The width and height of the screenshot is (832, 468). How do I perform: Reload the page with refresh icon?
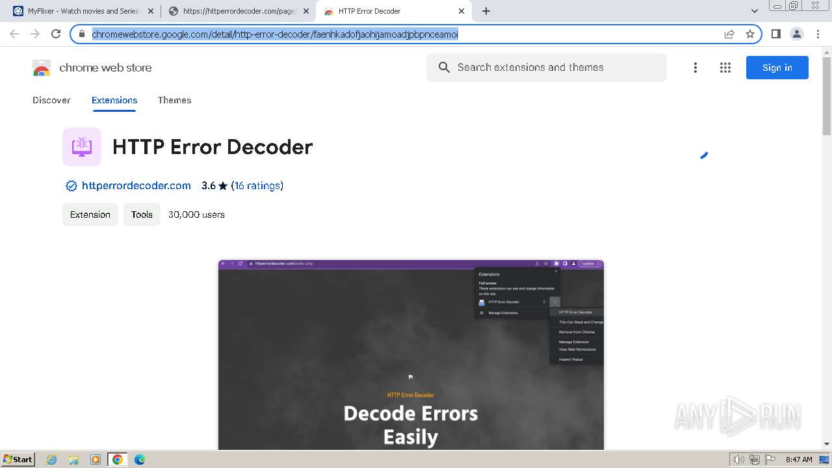(56, 34)
